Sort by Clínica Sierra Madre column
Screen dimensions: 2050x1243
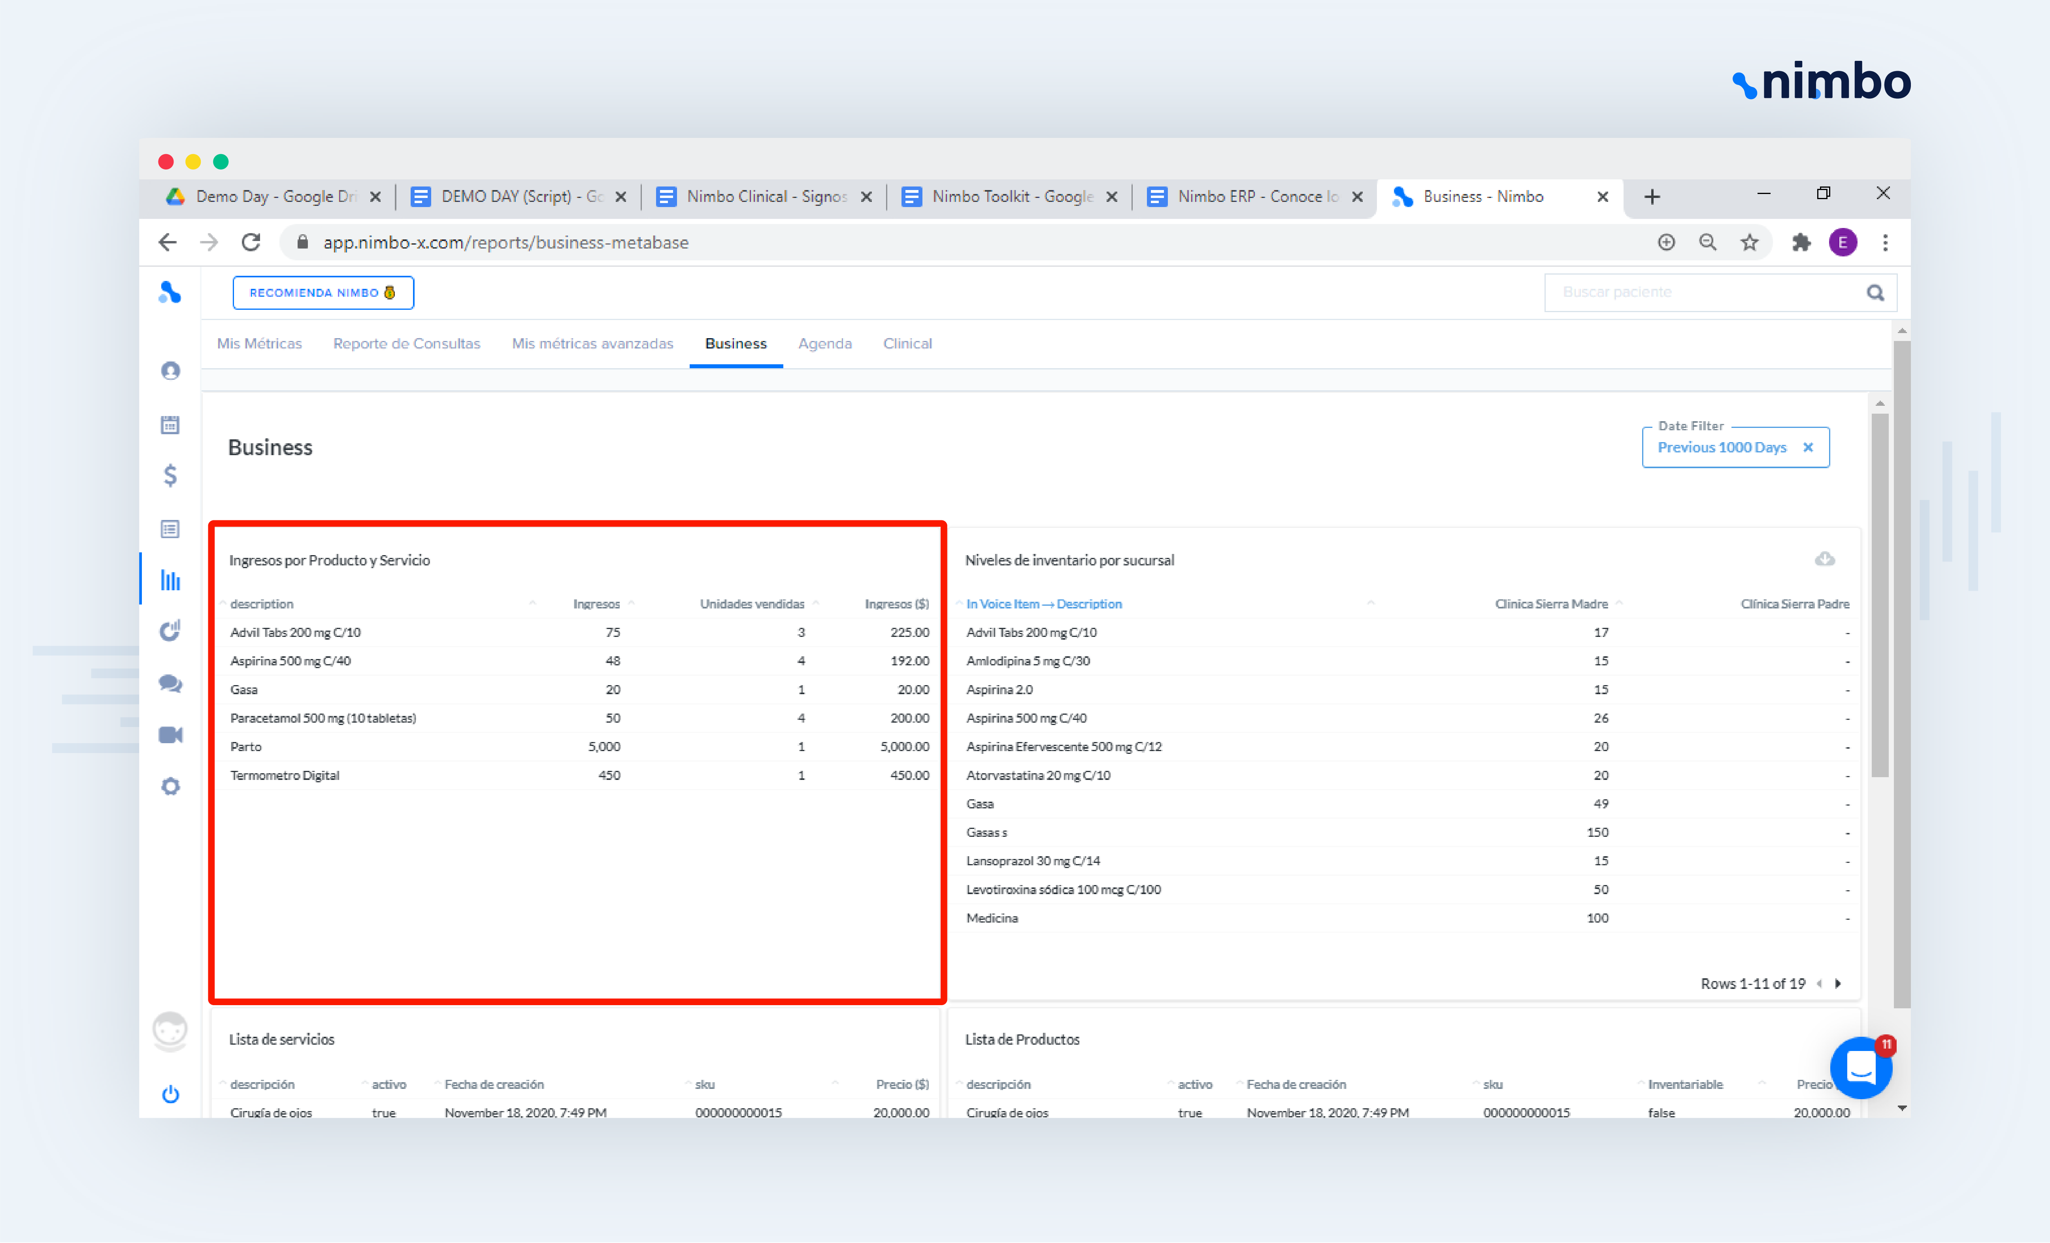coord(1551,604)
